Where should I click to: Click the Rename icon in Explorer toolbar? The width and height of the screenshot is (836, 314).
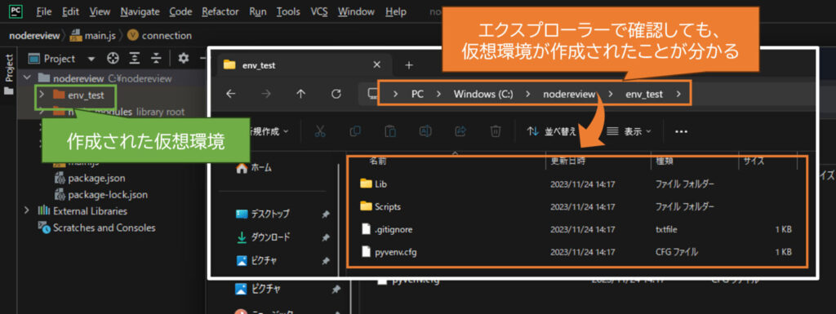(425, 131)
